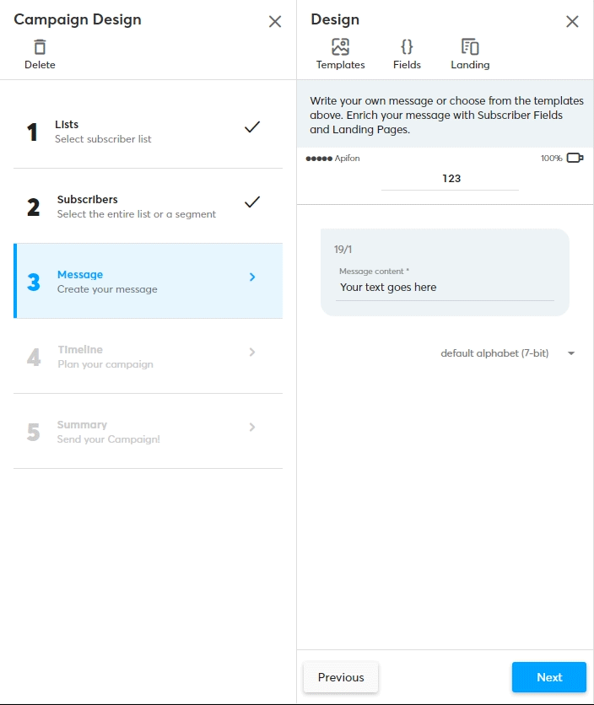Open the Landing pages icon
This screenshot has width=594, height=705.
470,46
